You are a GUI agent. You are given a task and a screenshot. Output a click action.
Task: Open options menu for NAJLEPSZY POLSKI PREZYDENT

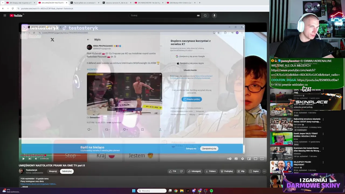coord(323,162)
